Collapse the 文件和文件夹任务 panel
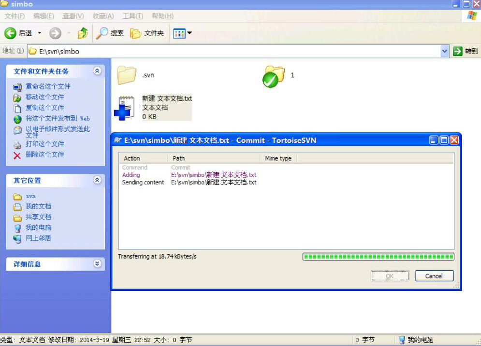The height and width of the screenshot is (346, 481). coord(97,71)
